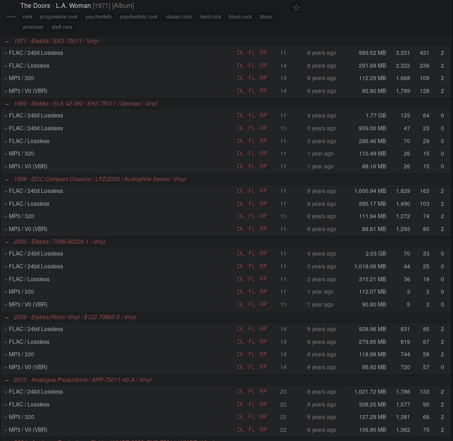Click DL for the 112.07 MB torrent

click(241, 292)
